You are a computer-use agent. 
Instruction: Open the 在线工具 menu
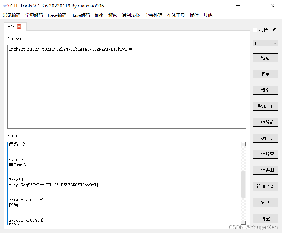pyautogui.click(x=176, y=15)
